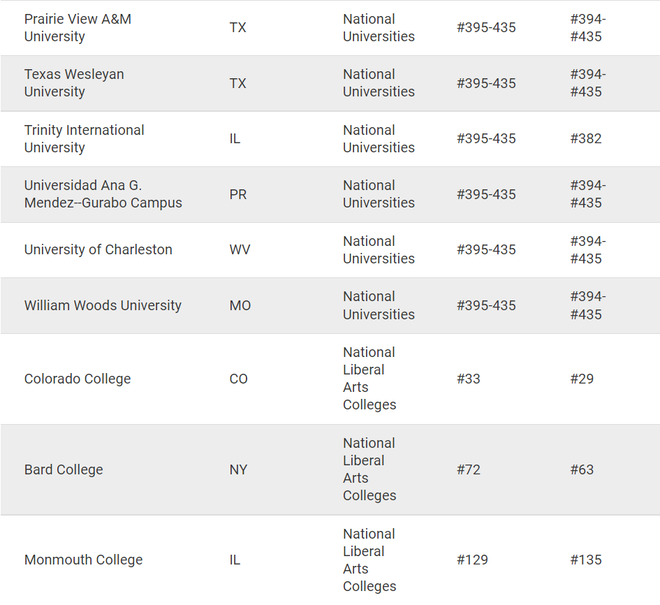Click Bard College's National Liberal Arts Colleges category
The image size is (660, 605).
tap(369, 469)
